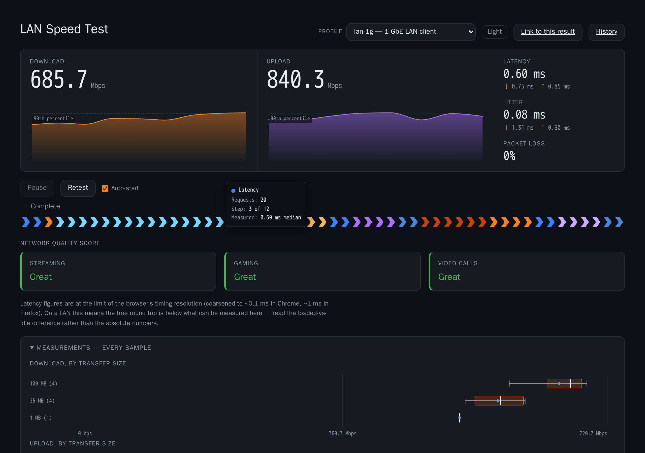
Task: Click the first pale lavender chevron near strip end
Action: [x=562, y=222]
